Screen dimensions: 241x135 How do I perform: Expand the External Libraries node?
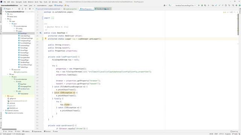3,111
